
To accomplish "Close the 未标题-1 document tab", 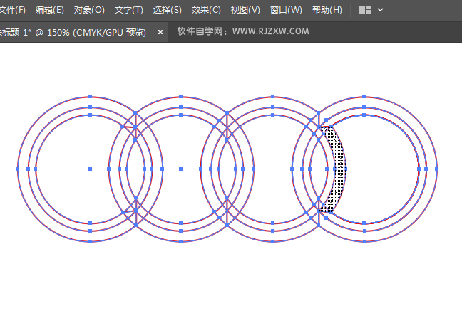I will coord(160,32).
